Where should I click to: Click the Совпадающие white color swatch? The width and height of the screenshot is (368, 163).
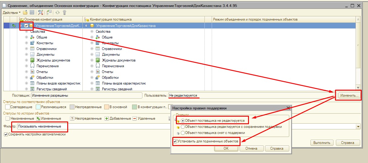coord(7,107)
